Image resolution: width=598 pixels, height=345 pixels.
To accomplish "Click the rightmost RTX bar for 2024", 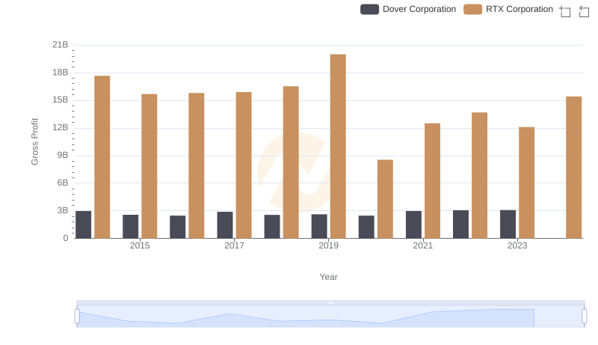I will point(574,168).
